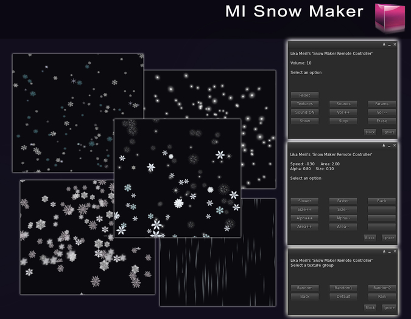This screenshot has height=319, width=411.
Task: Open the center mixed snowflakes preview
Action: (177, 178)
